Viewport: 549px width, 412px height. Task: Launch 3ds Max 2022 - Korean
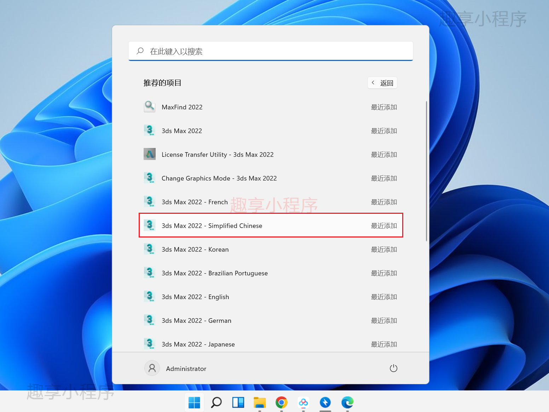pos(270,249)
